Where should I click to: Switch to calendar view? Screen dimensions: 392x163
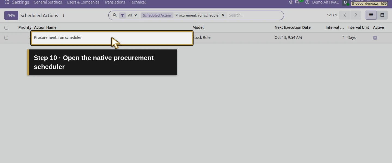pos(382,15)
